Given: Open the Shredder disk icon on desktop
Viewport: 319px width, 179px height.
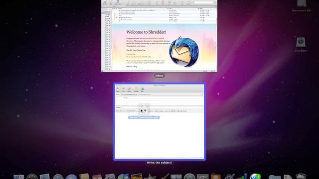Looking at the screenshot, I should [301, 45].
